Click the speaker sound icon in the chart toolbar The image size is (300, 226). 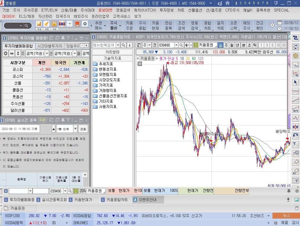point(187,45)
